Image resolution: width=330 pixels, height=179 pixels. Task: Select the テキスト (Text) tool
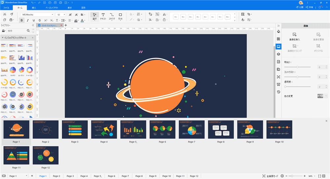pyautogui.click(x=103, y=16)
